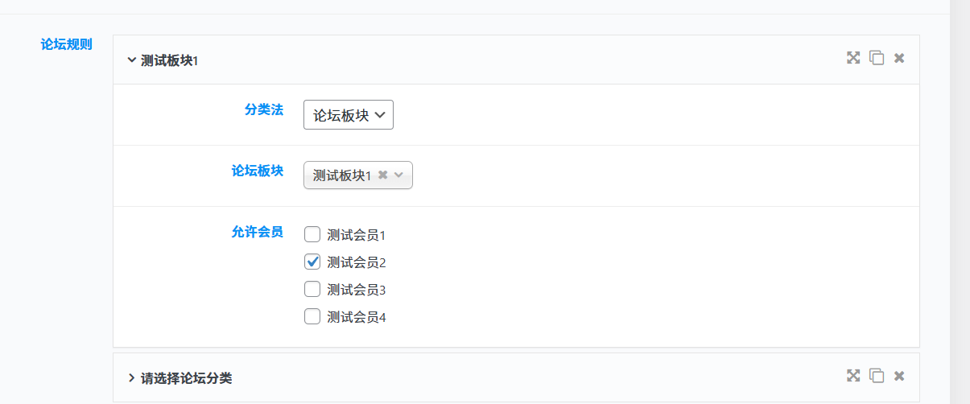Clear the 测试板块1 selection in 论坛板块 field
This screenshot has height=404, width=970.
(382, 175)
